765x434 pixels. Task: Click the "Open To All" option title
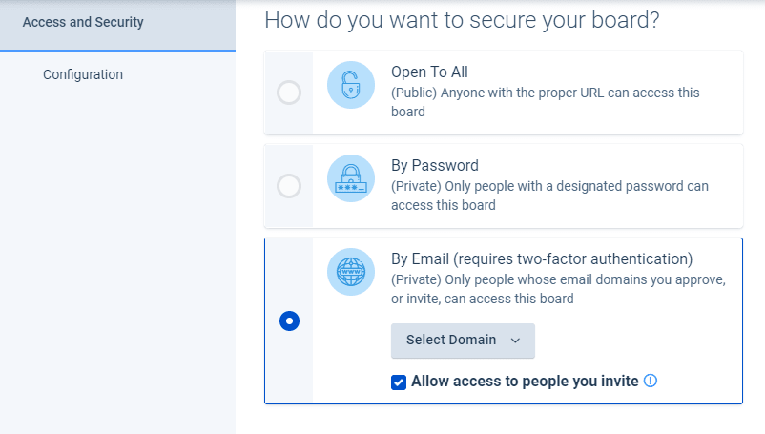coord(429,72)
